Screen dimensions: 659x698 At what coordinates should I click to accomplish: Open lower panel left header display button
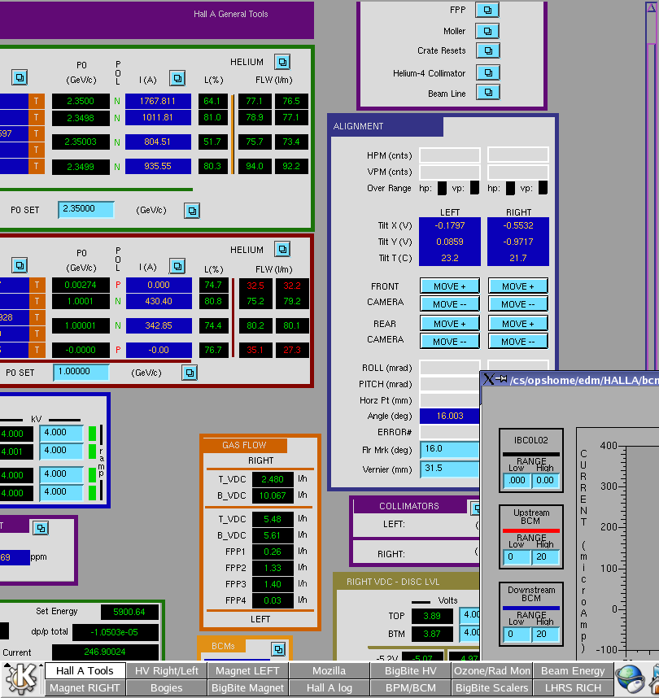coord(20,266)
